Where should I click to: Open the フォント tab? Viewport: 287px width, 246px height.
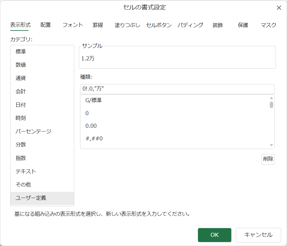(x=73, y=25)
